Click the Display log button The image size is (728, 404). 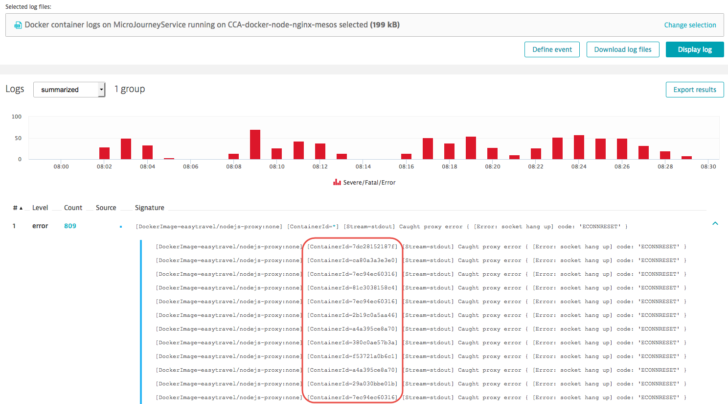click(x=694, y=49)
